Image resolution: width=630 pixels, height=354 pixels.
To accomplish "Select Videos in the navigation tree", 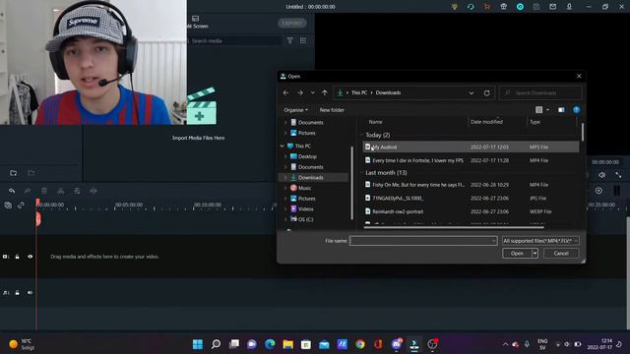I will (x=305, y=209).
